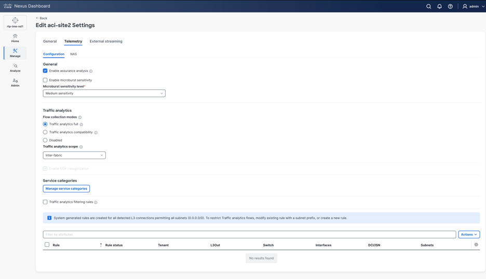The height and width of the screenshot is (279, 486).
Task: Open the Inter-fabric scope dropdown
Action: (x=74, y=155)
